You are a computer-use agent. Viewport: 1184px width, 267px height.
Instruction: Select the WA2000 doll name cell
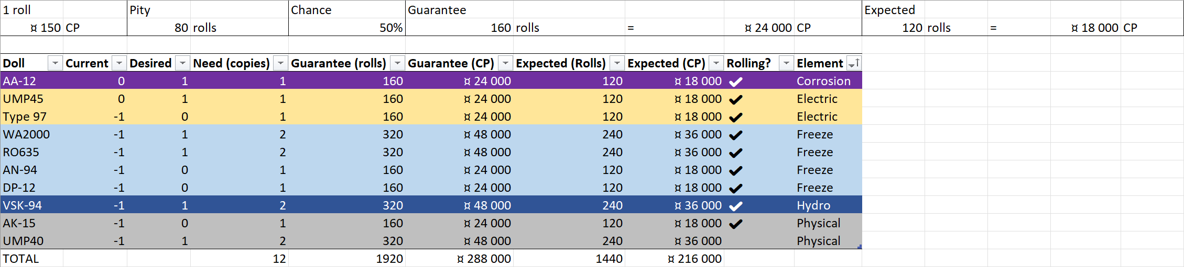[32, 134]
